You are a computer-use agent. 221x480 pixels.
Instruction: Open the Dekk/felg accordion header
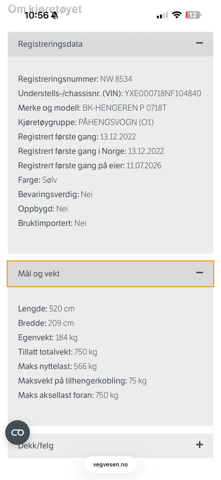click(x=110, y=445)
